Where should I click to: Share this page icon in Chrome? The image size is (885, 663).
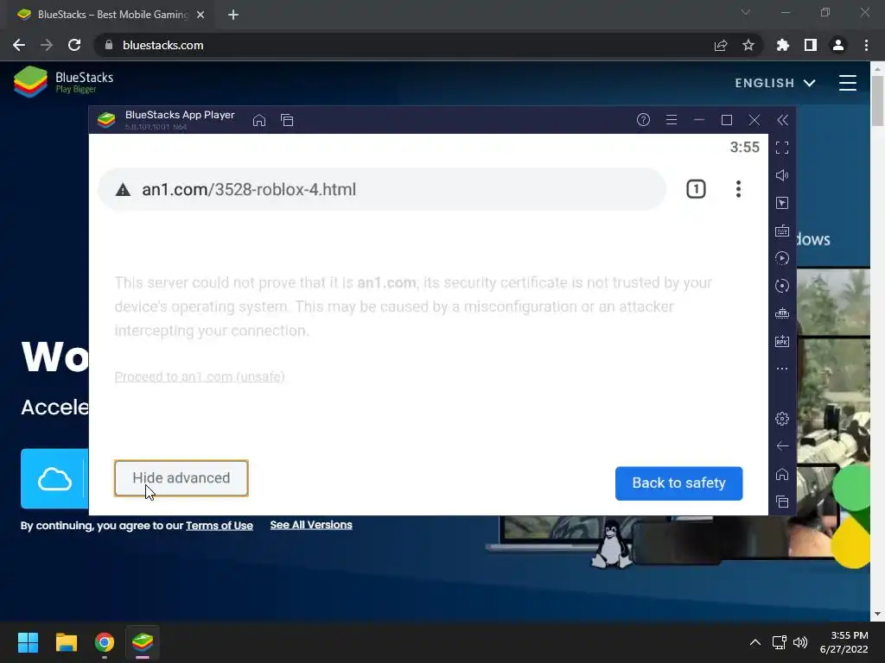coord(721,45)
